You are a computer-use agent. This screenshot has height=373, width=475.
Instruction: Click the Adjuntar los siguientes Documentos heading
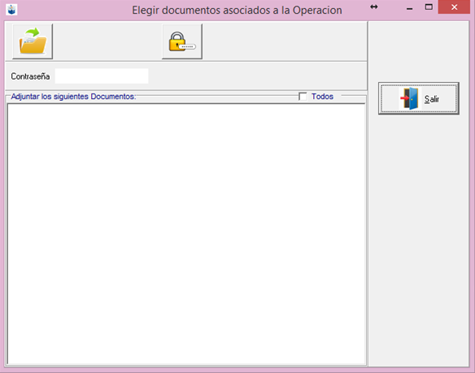tap(73, 96)
